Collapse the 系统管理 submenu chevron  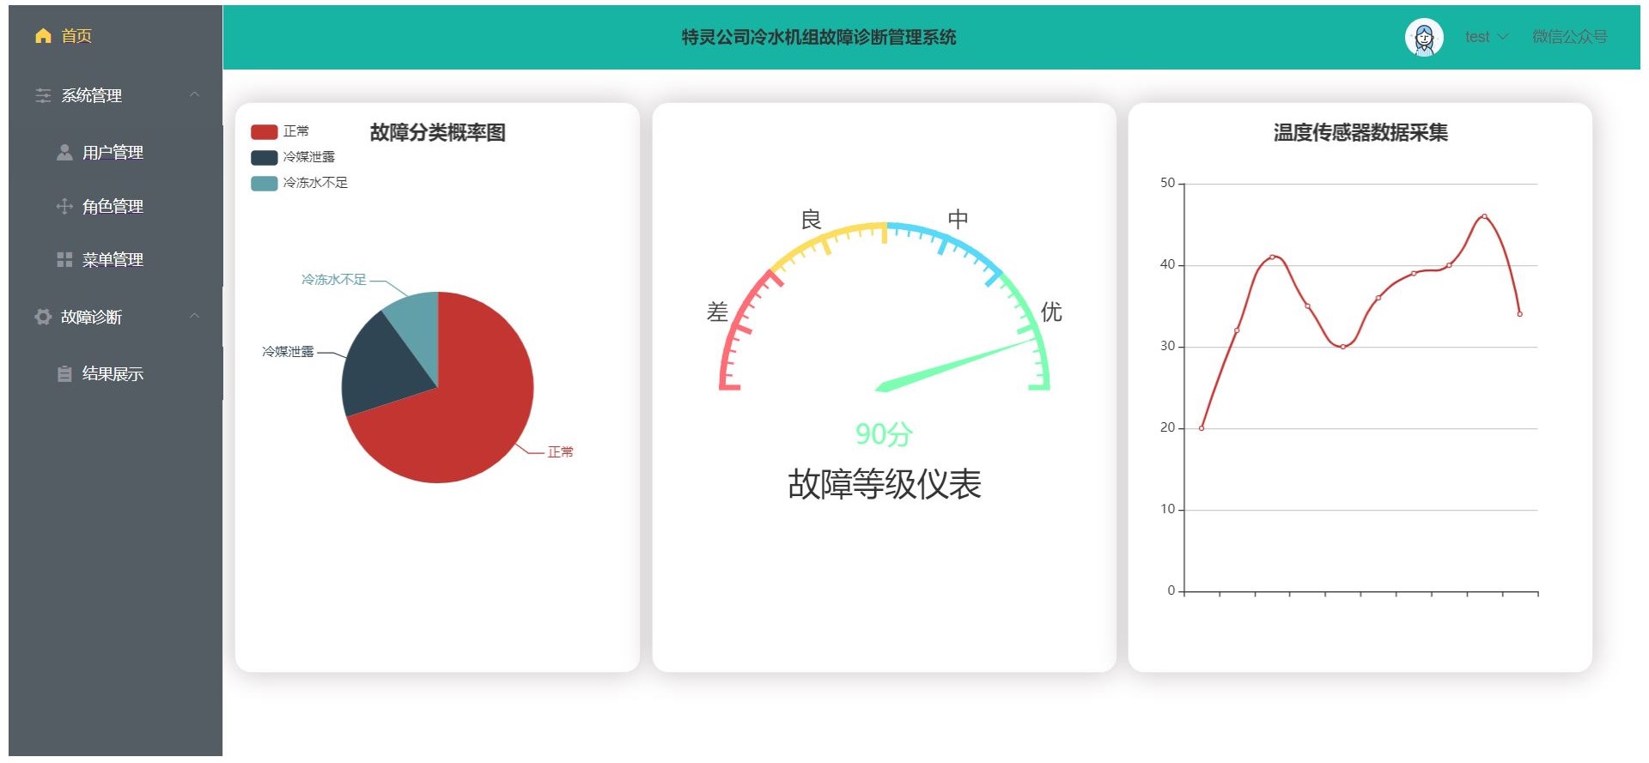click(195, 95)
